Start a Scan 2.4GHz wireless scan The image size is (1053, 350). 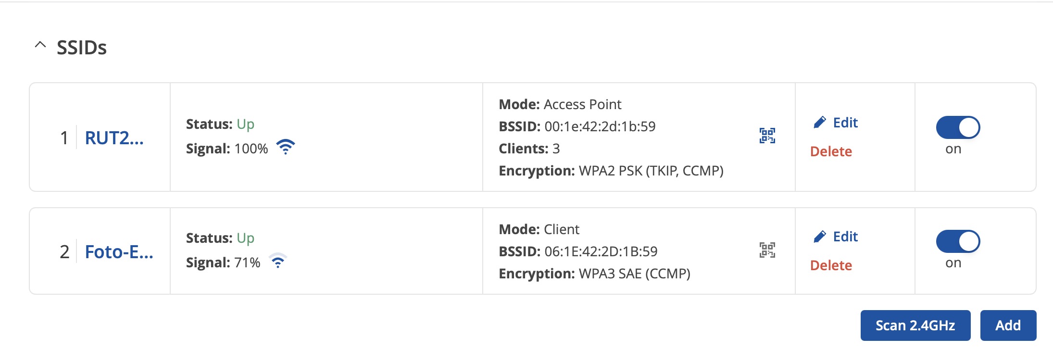click(x=915, y=325)
